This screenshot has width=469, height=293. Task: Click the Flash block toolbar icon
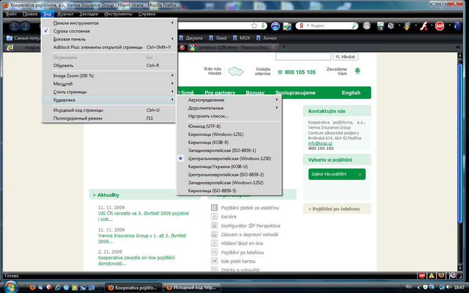(x=423, y=26)
